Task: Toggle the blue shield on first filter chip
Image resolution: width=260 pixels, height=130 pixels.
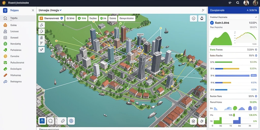Action: 62,18
